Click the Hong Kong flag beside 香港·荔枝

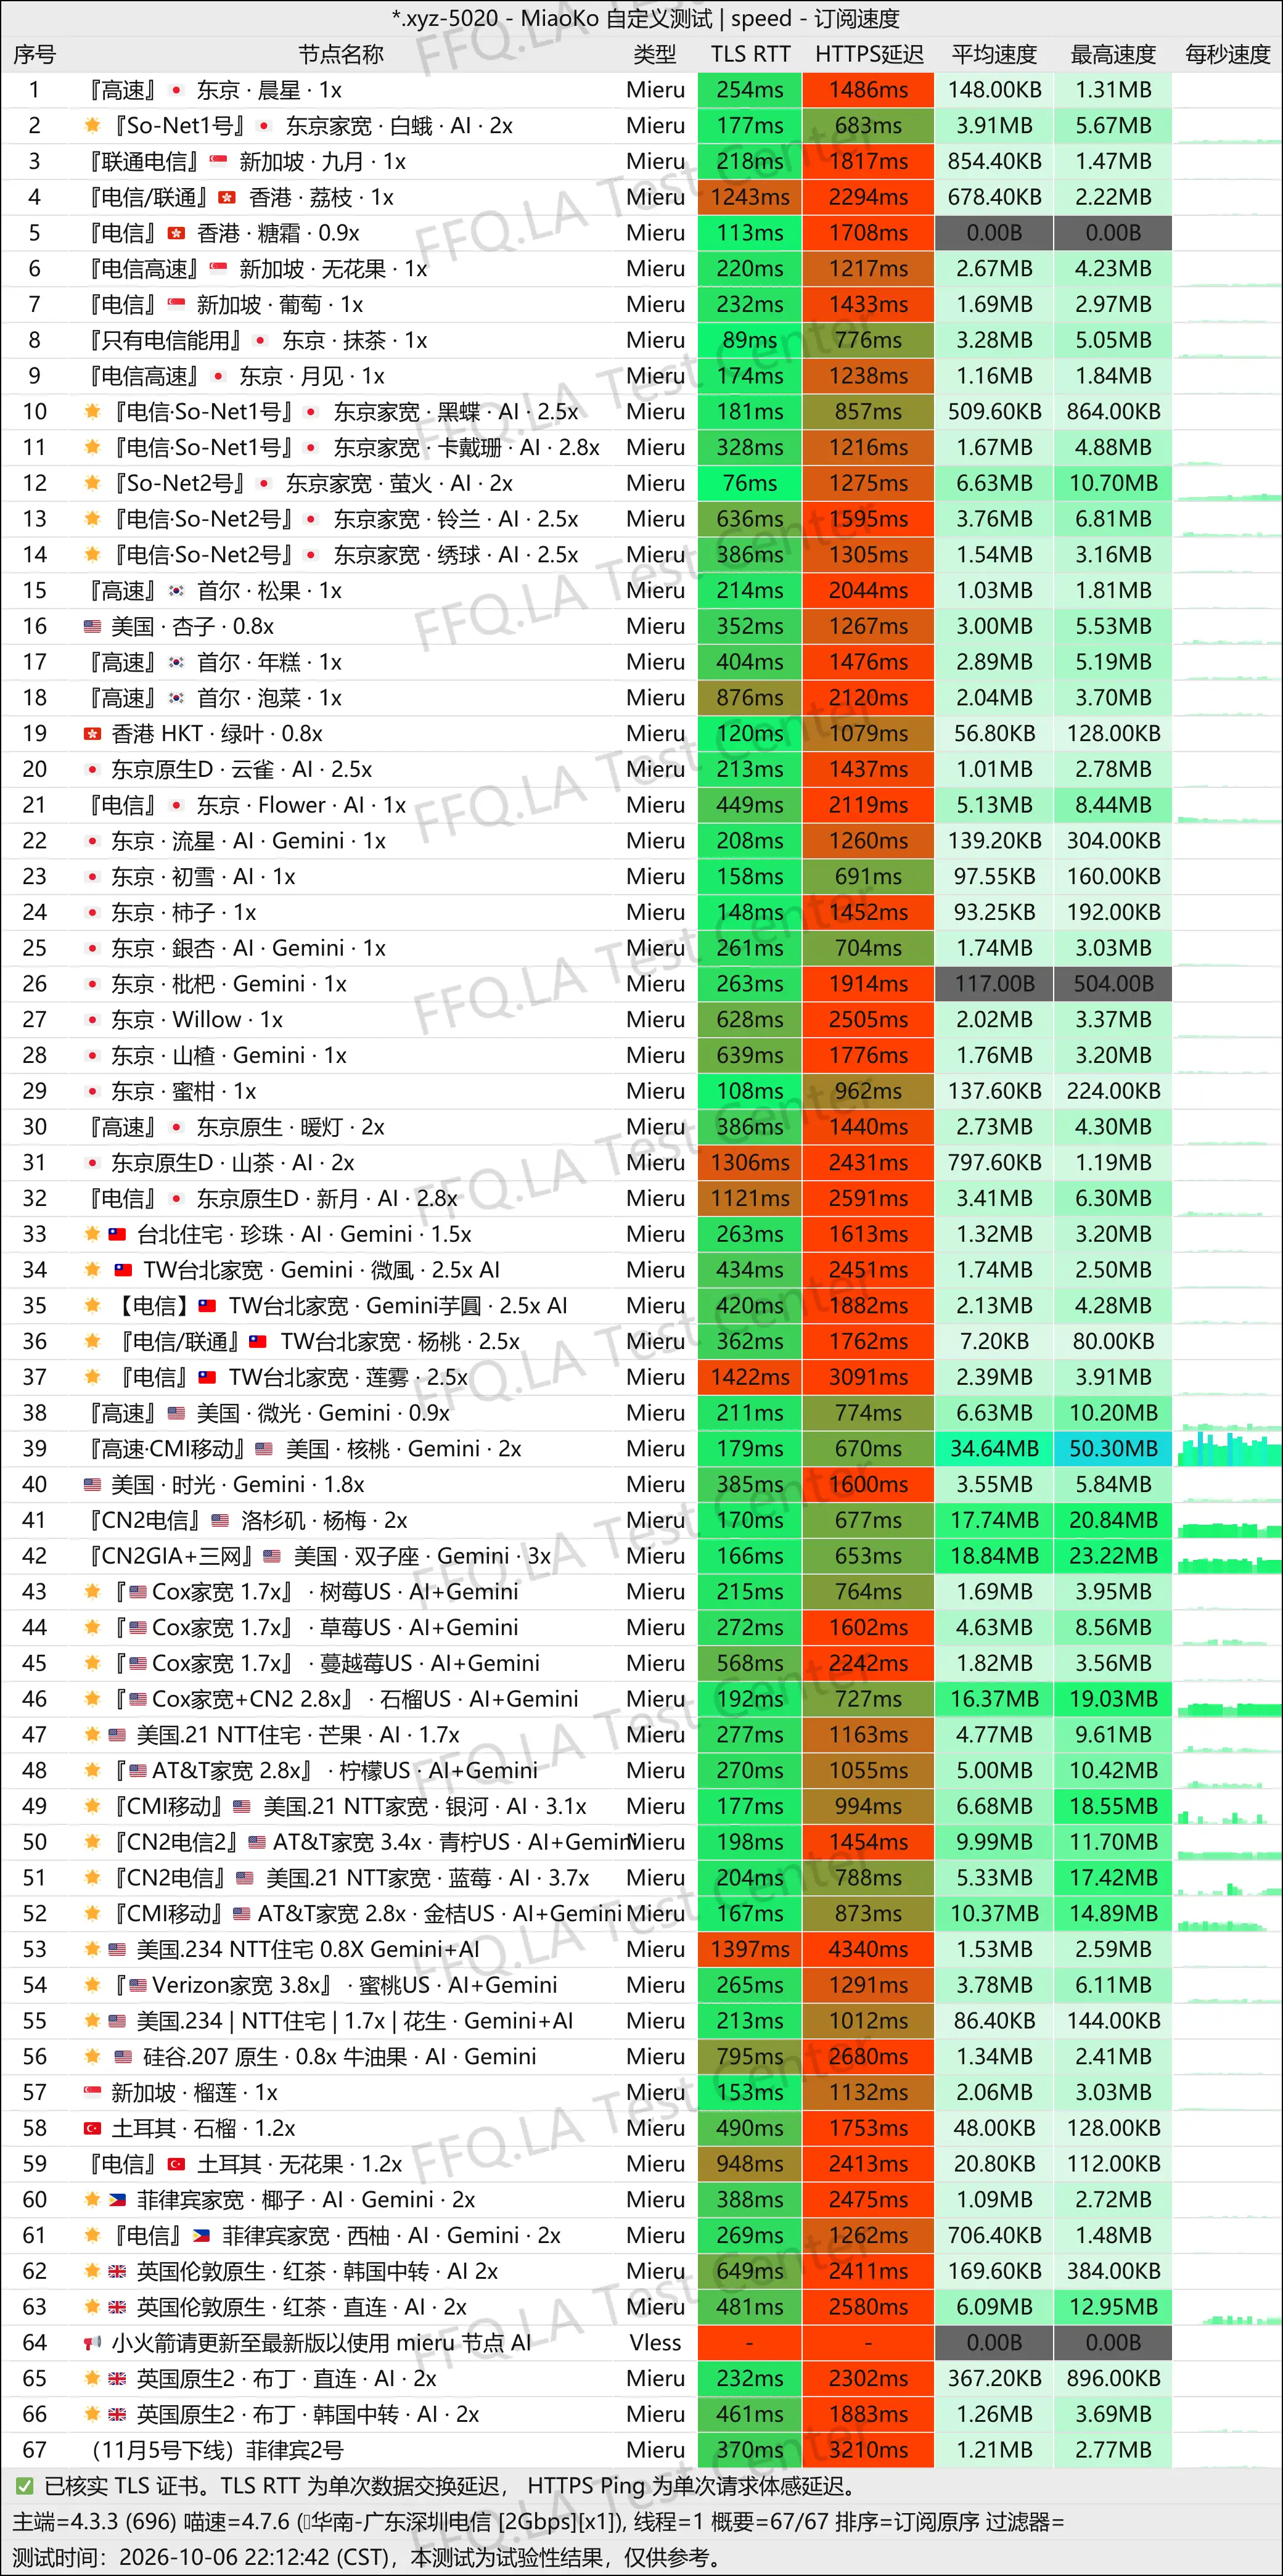click(227, 198)
